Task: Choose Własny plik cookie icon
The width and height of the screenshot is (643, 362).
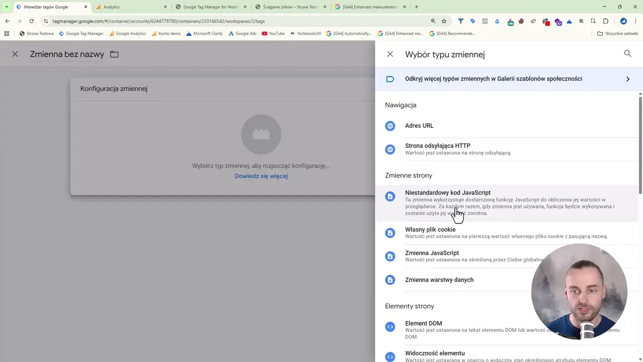Action: [x=390, y=233]
